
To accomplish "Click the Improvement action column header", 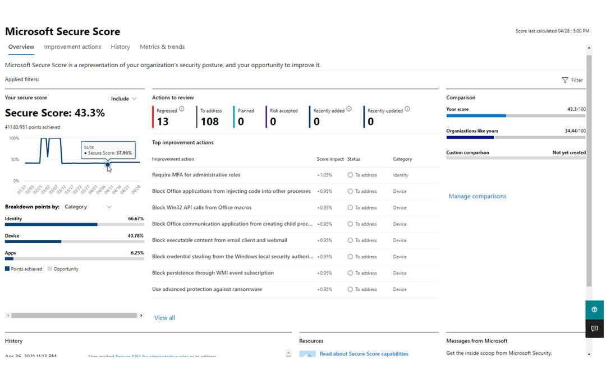I will (x=173, y=159).
